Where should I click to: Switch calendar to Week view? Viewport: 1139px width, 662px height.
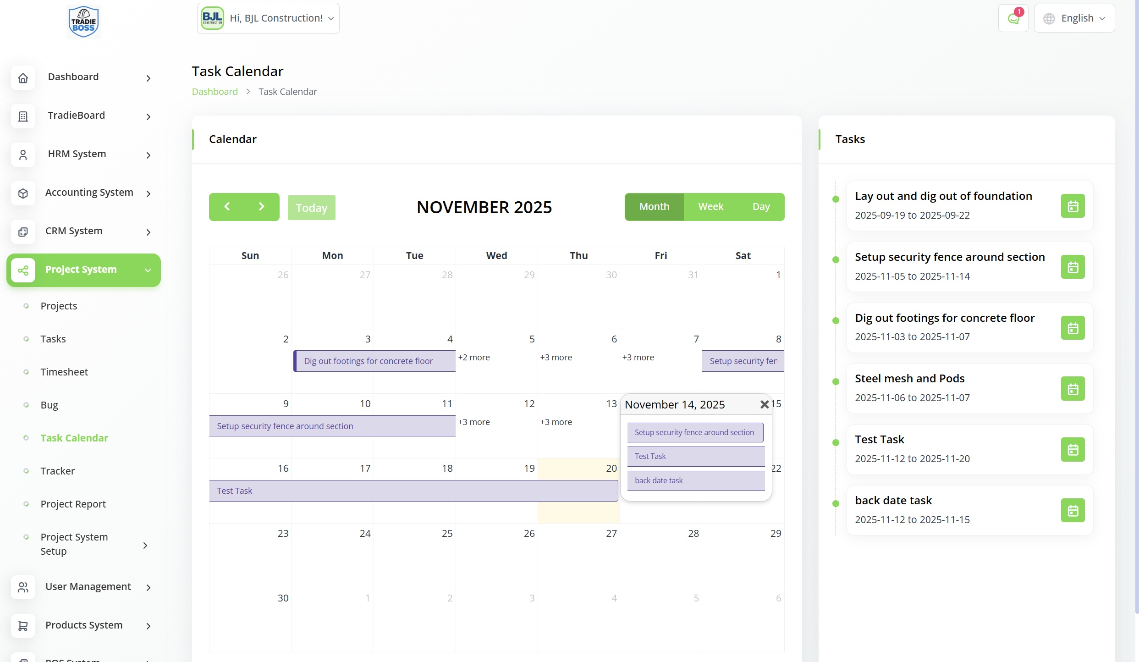pyautogui.click(x=710, y=207)
